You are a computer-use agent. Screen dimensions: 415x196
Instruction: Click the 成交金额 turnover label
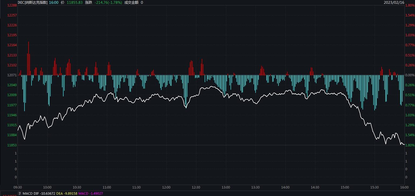131,2
